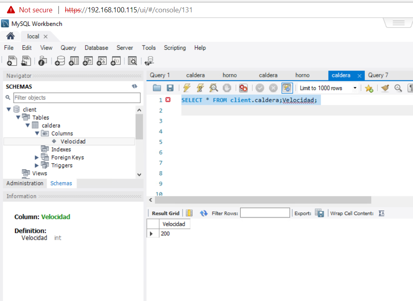Image resolution: width=413 pixels, height=301 pixels.
Task: Collapse the caldera table node
Action: [28, 125]
